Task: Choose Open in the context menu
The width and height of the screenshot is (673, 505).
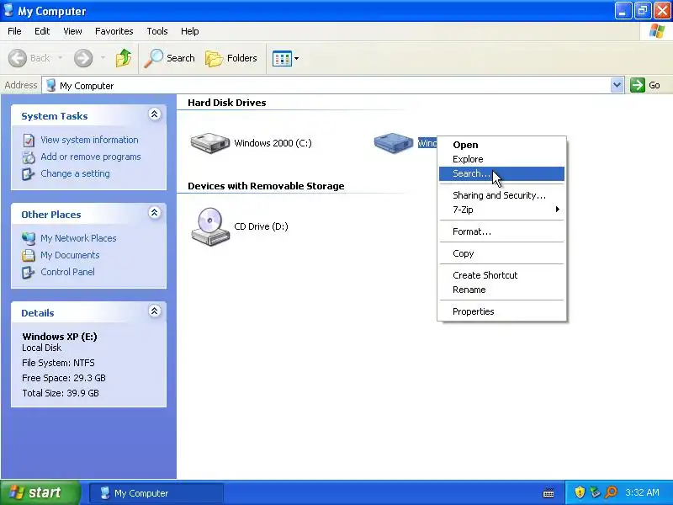Action: point(501,145)
